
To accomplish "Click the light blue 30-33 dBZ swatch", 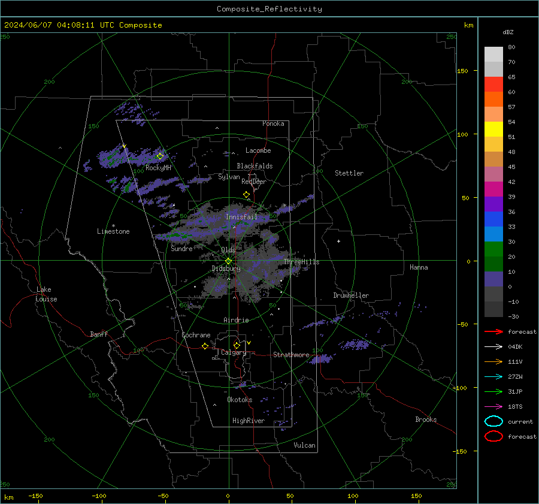I will 493,234.
